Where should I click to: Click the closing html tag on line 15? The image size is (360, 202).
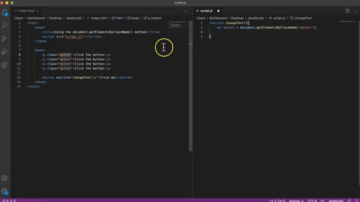34,87
